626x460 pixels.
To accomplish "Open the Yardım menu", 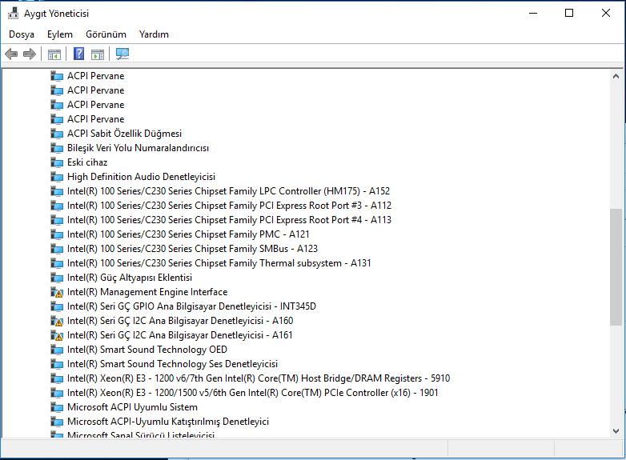I will (154, 34).
